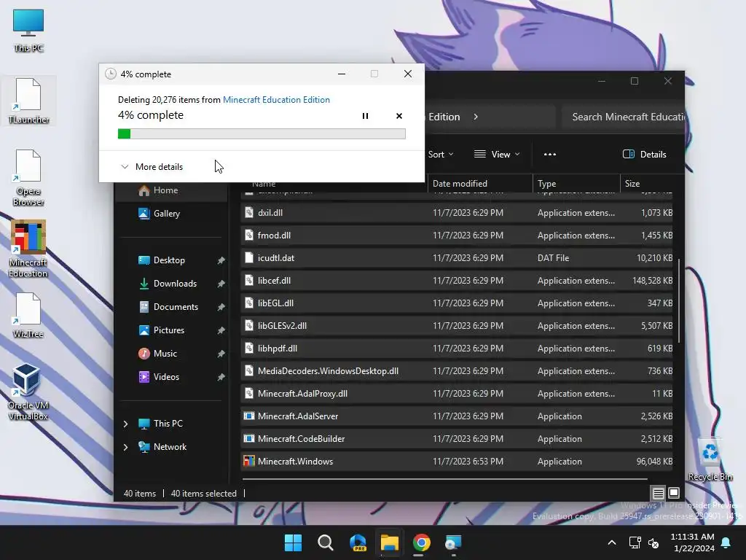Image resolution: width=746 pixels, height=560 pixels.
Task: Sort by Size column header
Action: click(647, 183)
